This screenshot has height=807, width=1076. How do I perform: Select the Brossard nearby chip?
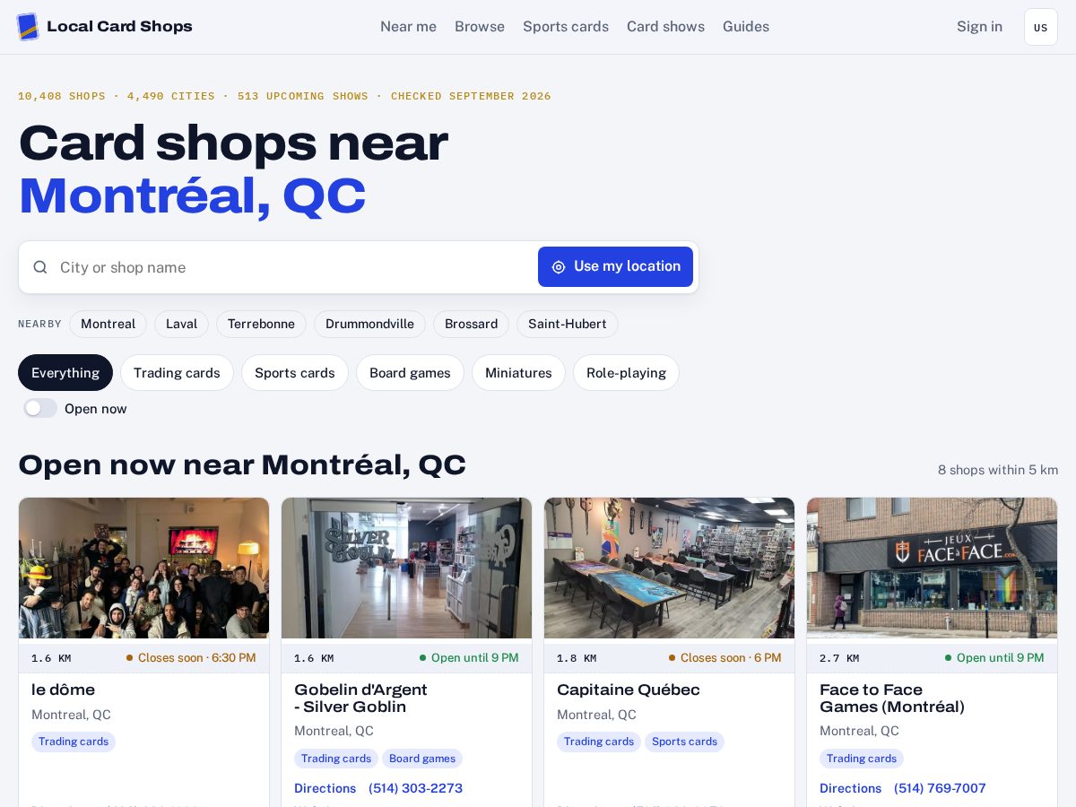tap(471, 324)
